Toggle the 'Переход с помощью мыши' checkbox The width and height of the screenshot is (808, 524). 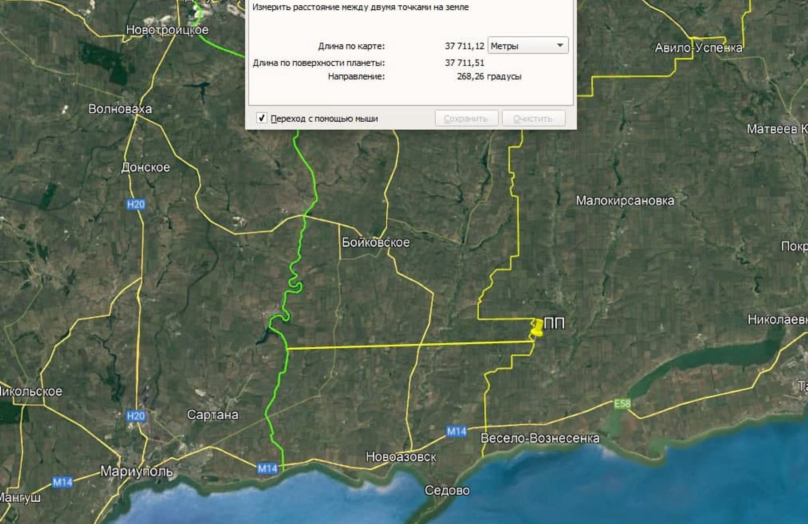[x=262, y=118]
